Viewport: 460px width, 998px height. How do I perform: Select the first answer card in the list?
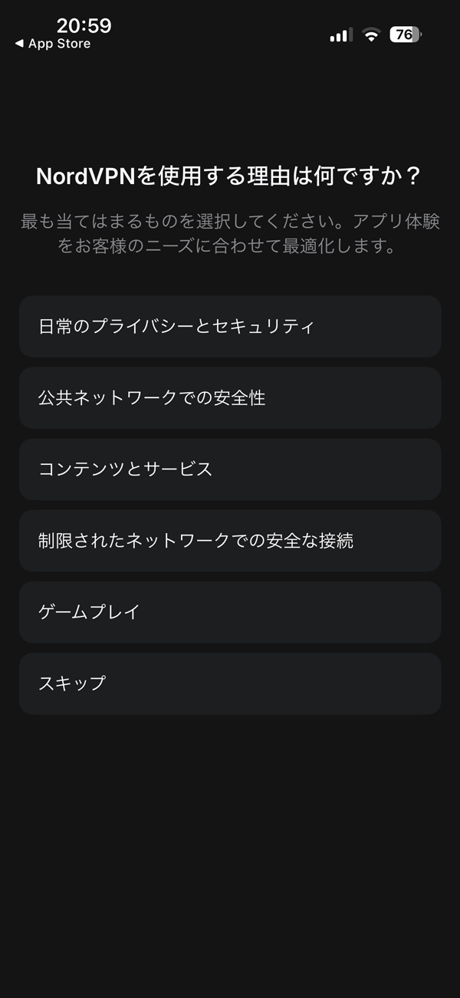pyautogui.click(x=230, y=326)
